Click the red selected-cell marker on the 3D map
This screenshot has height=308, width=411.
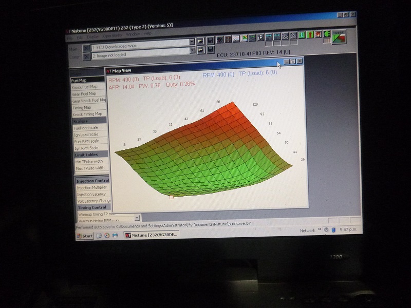[172, 196]
